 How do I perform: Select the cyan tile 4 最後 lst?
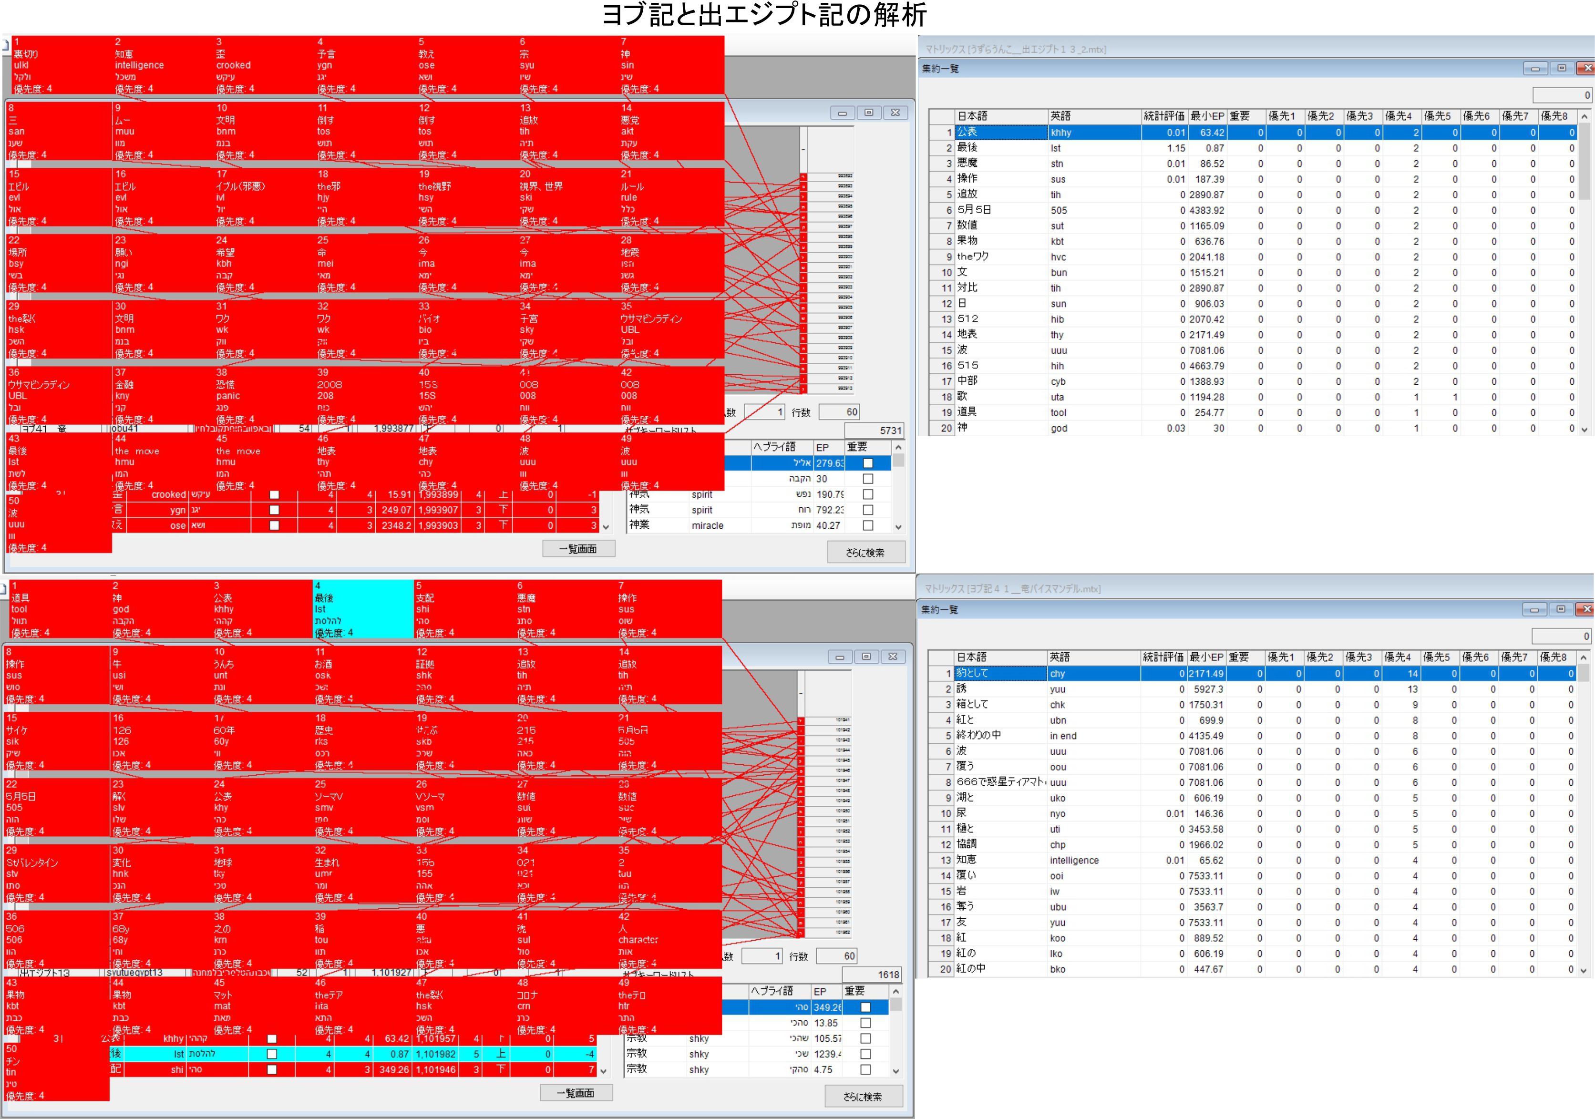pyautogui.click(x=362, y=608)
